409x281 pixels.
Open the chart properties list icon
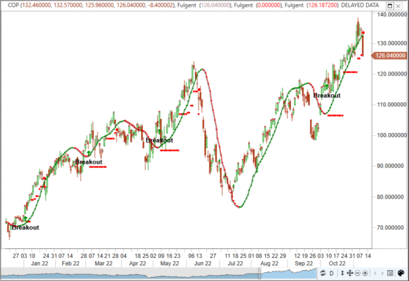tap(390, 273)
